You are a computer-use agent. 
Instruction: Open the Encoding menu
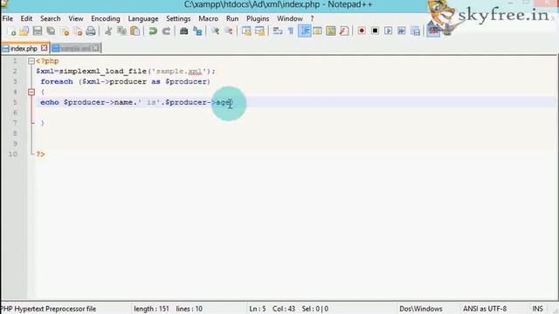pos(106,18)
